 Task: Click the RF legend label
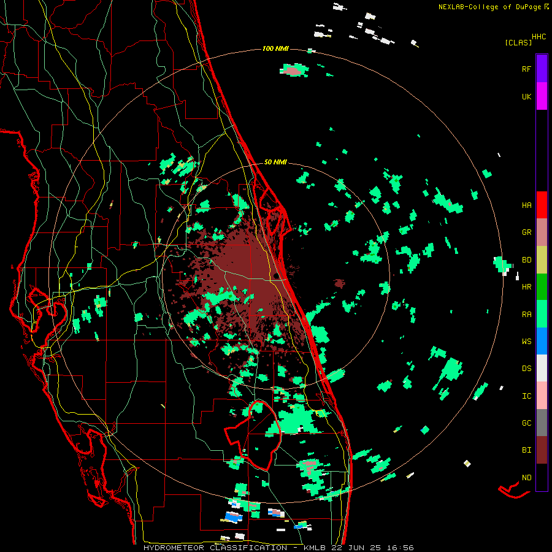coord(526,69)
